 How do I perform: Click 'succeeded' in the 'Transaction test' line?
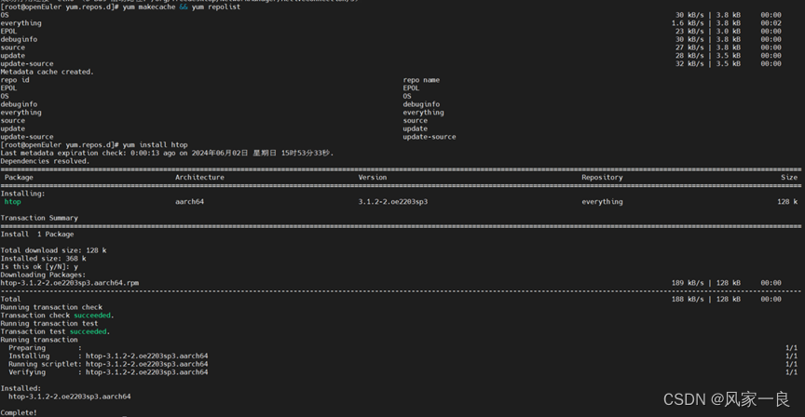click(88, 332)
